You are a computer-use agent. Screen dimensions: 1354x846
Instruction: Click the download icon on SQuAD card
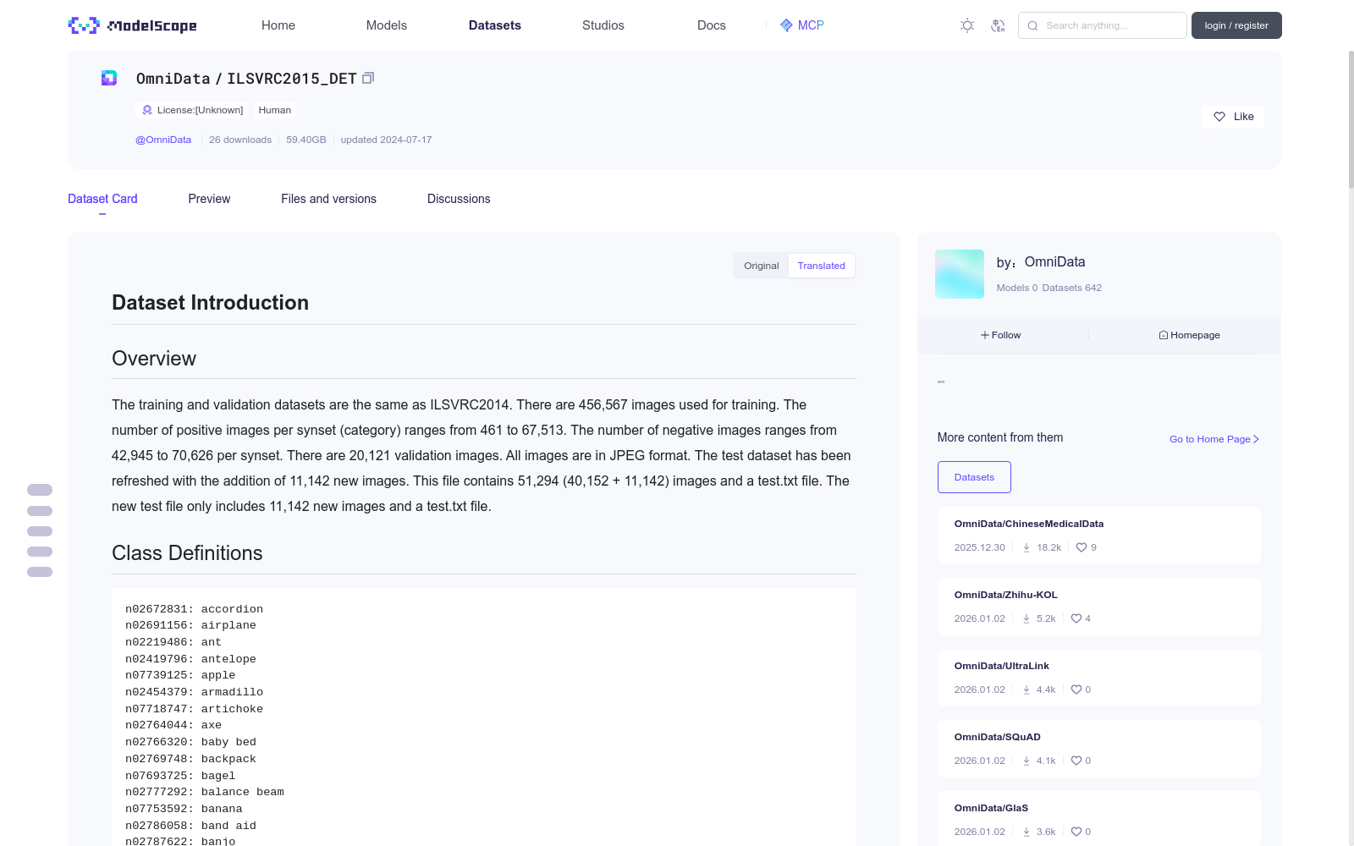pos(1027,761)
